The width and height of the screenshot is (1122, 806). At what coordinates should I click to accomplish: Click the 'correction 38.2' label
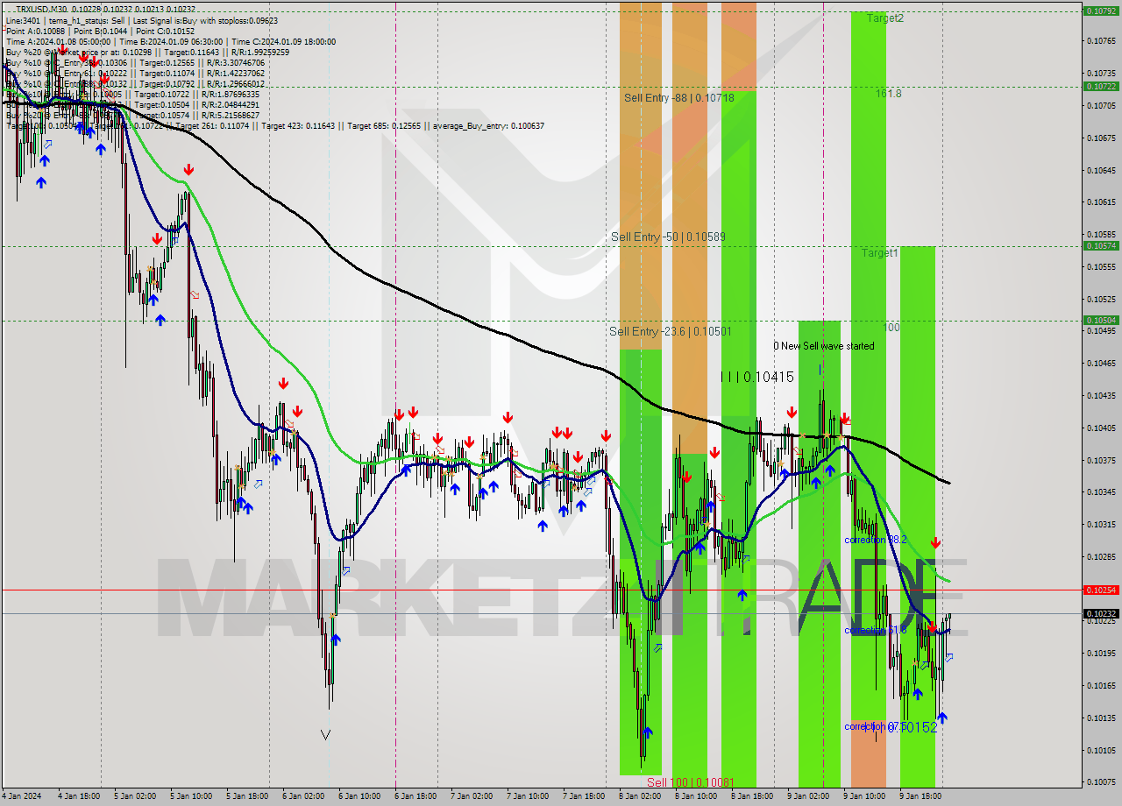[x=876, y=540]
